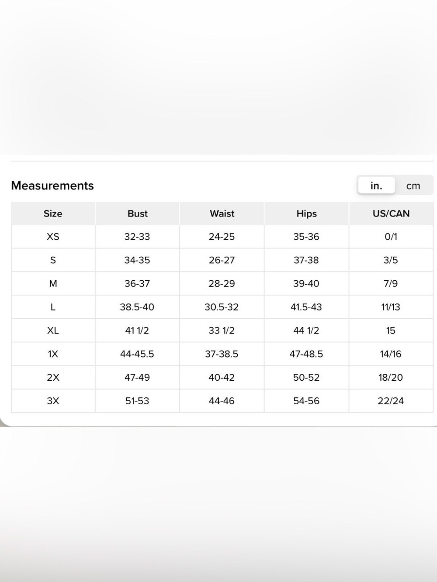Viewport: 437px width, 582px height.
Task: Select the Hips column header
Action: [x=306, y=214]
